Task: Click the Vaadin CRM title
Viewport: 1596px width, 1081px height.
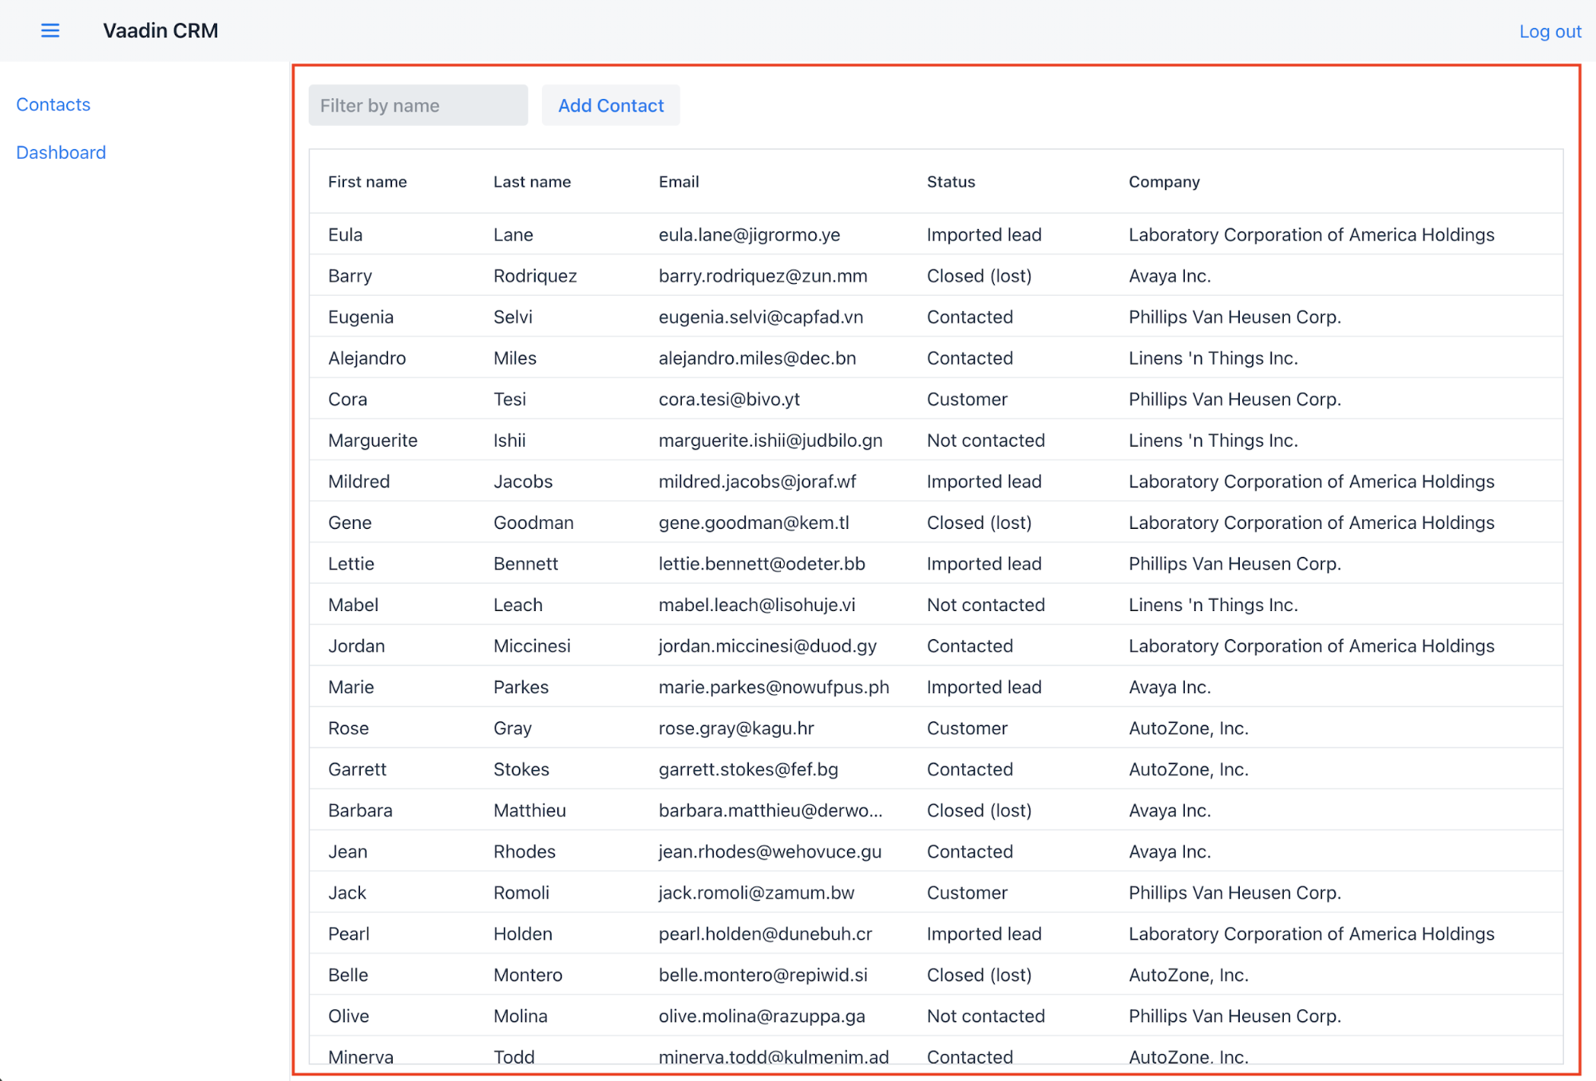Action: tap(160, 31)
